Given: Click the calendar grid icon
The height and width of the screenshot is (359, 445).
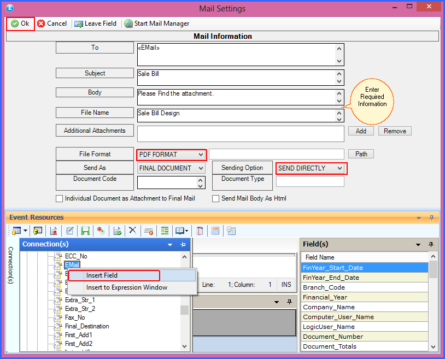Looking at the screenshot, I should (215, 231).
